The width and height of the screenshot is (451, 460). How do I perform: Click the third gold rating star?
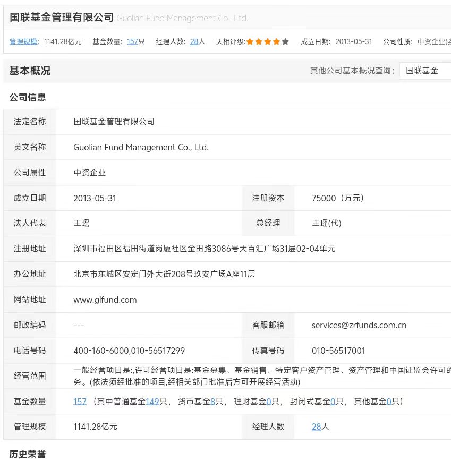(268, 41)
